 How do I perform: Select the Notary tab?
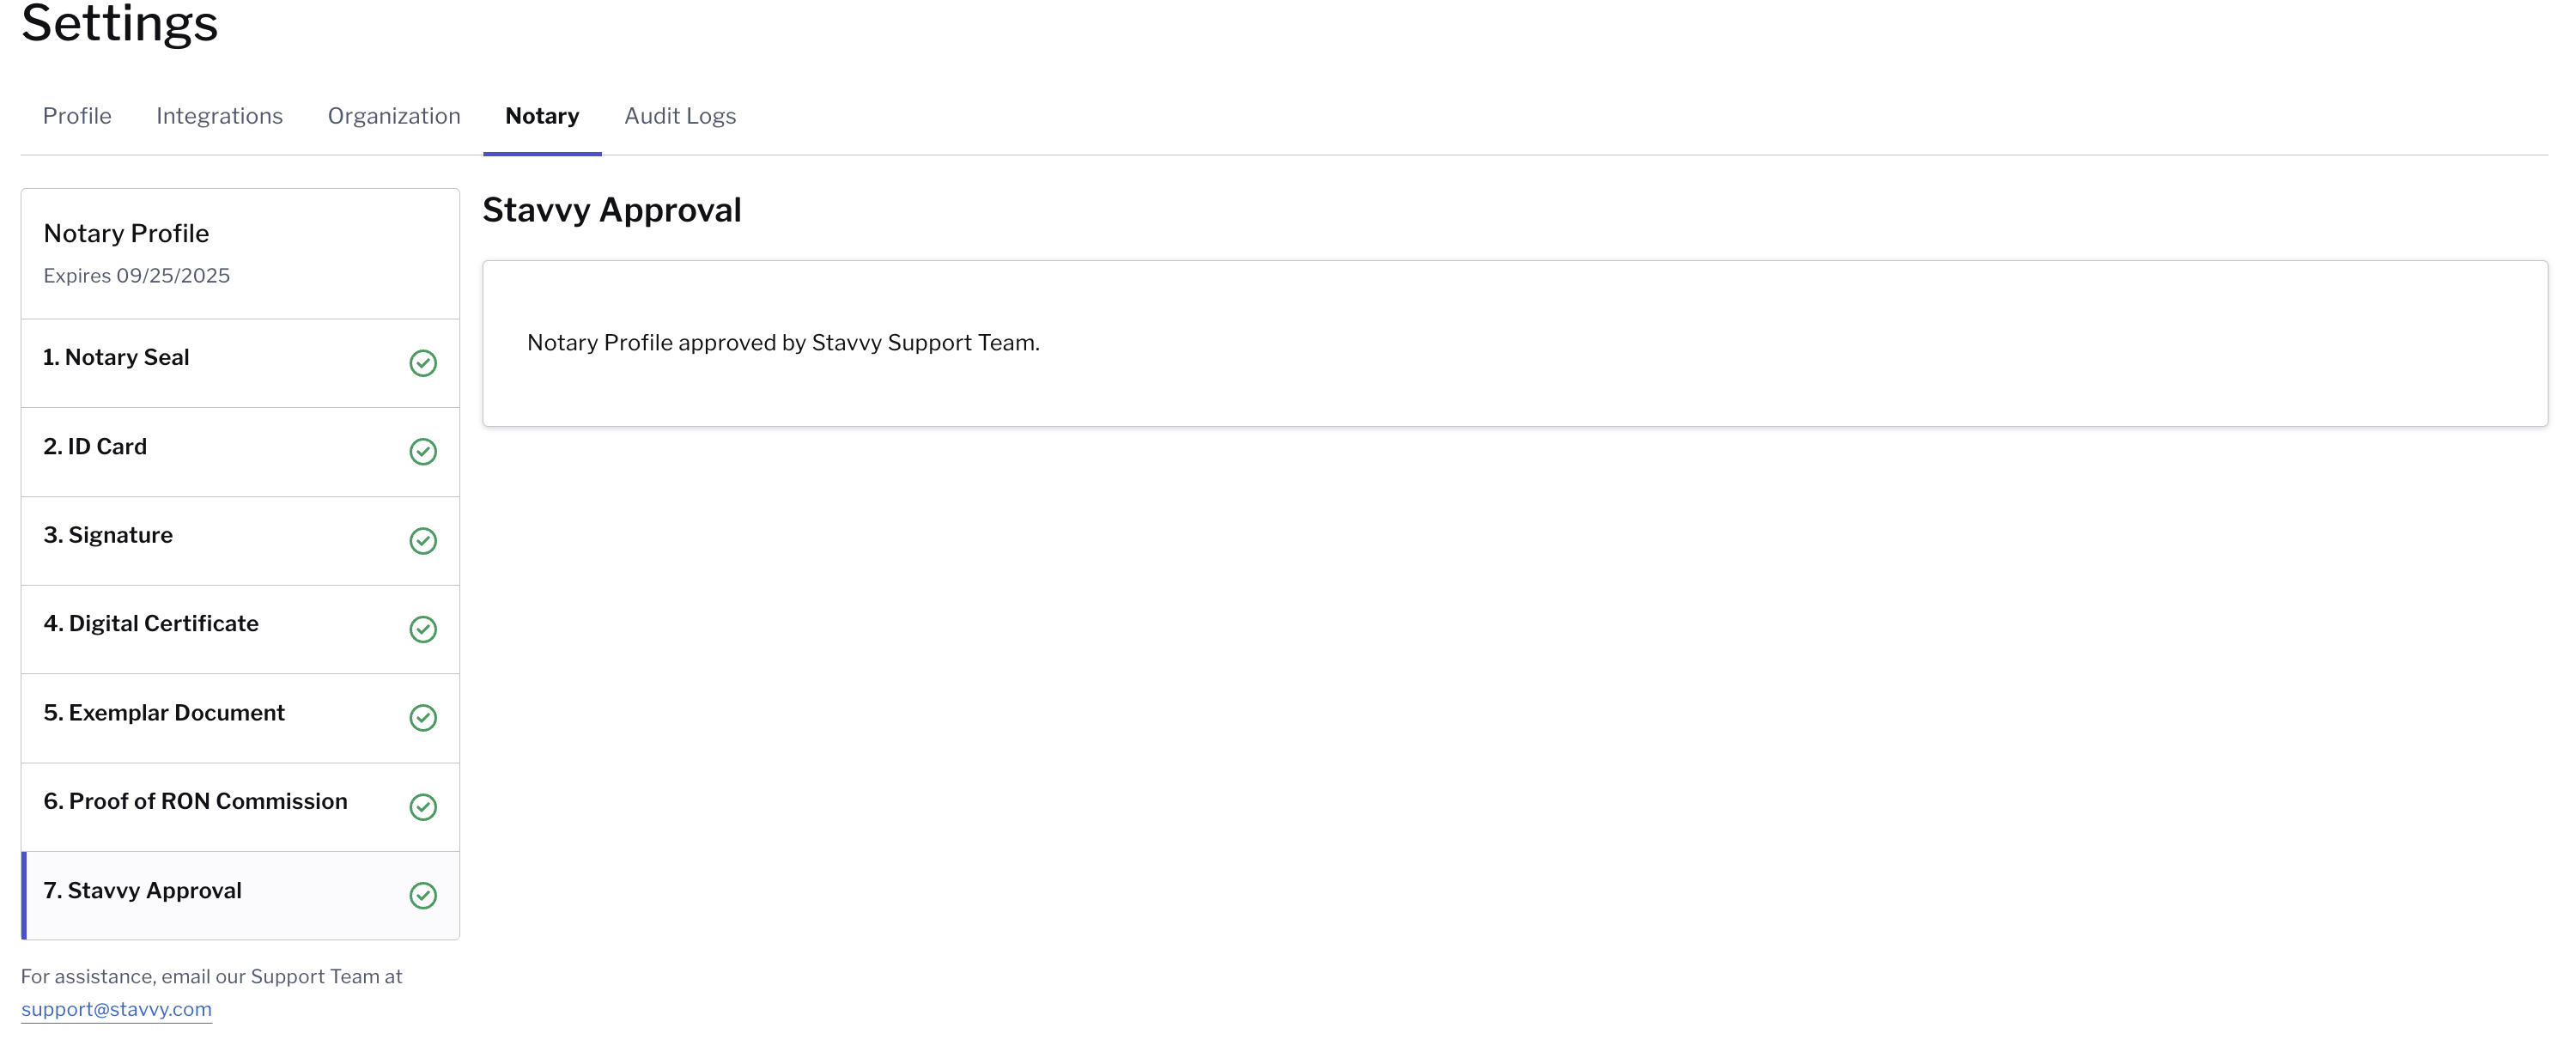point(542,116)
